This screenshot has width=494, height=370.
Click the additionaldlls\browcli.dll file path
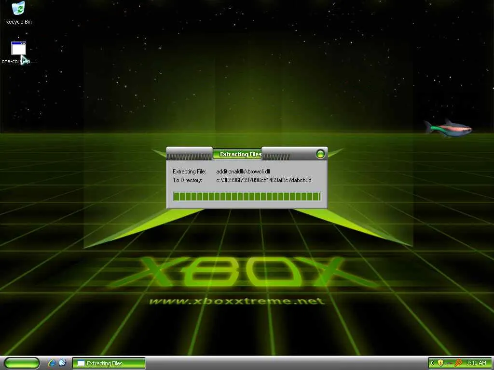[x=243, y=172]
